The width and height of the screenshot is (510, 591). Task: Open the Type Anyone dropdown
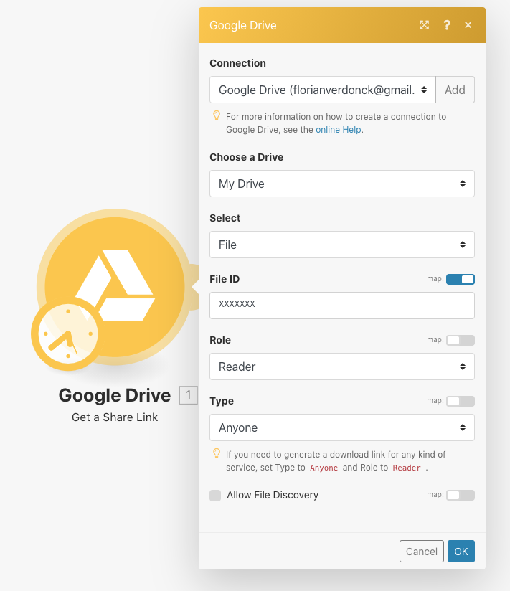tap(342, 427)
